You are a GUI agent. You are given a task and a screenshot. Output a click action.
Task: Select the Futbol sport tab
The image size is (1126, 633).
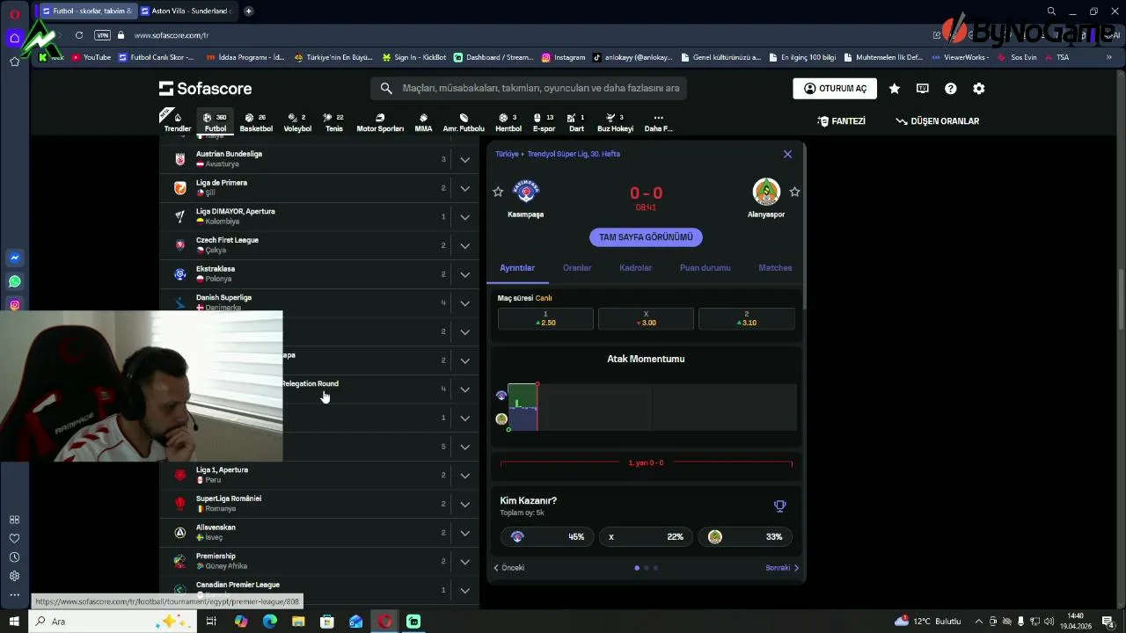pyautogui.click(x=216, y=122)
